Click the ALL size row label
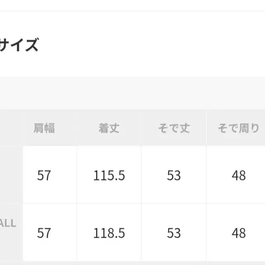 [8, 224]
